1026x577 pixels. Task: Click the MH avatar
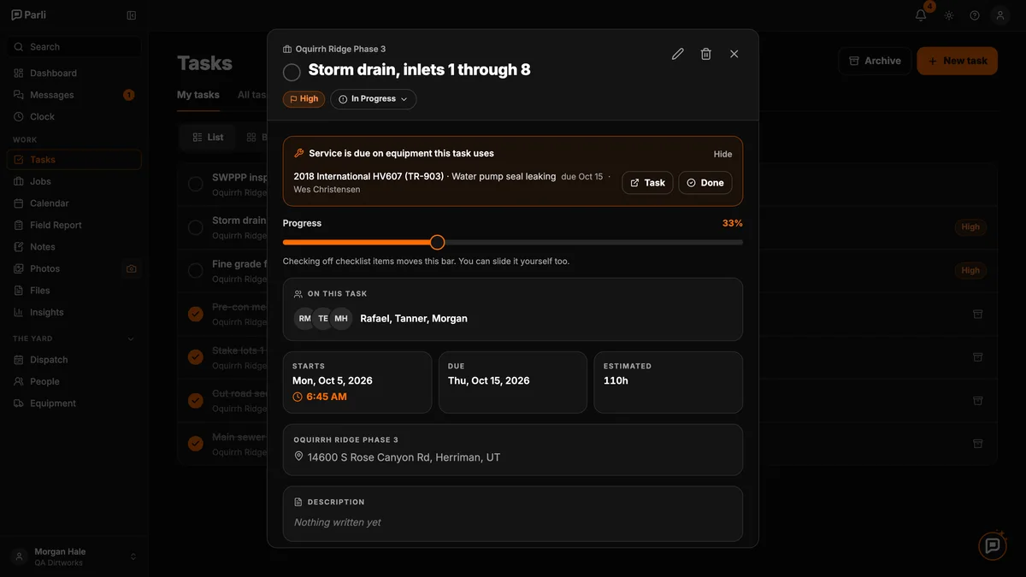[341, 318]
